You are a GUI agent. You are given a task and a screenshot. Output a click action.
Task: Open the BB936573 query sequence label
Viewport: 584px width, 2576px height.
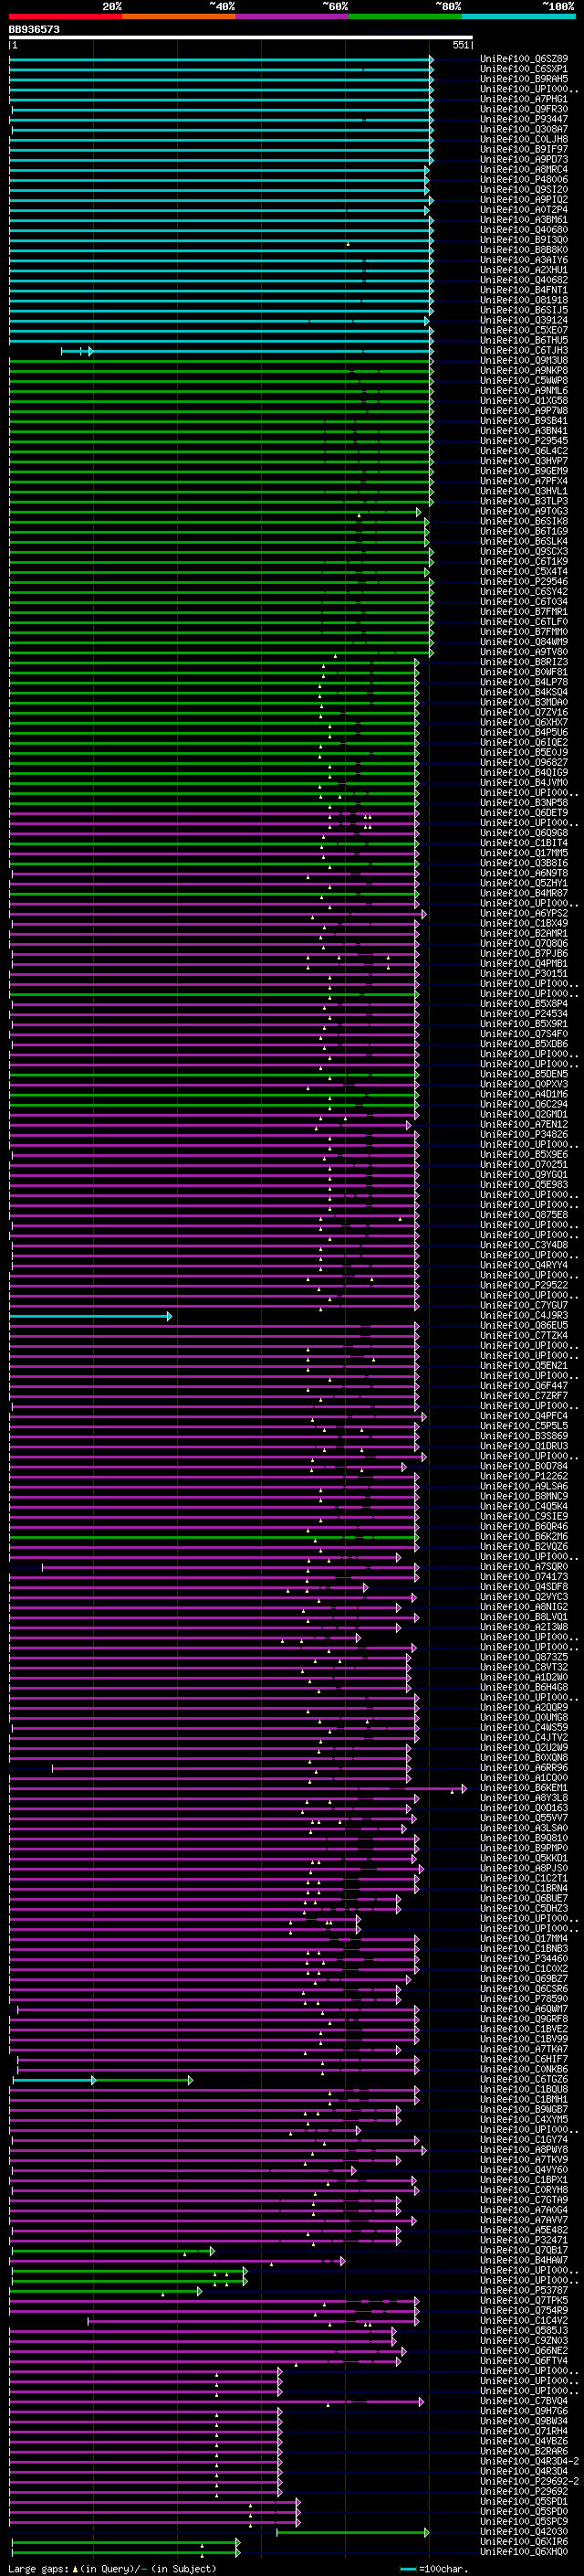(x=34, y=30)
